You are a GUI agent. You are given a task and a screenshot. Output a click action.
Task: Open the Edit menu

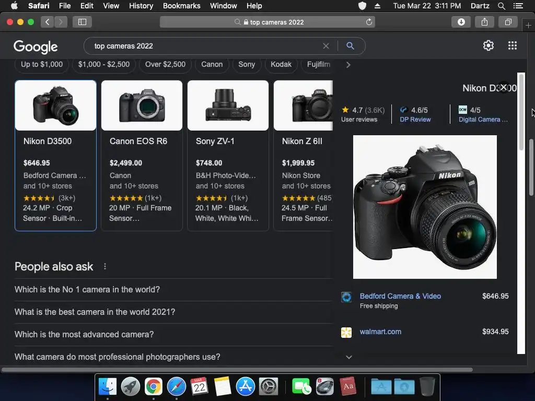[x=87, y=6]
